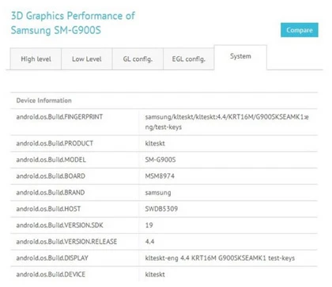Click the 'klteskt' value in PRODUCT row
The image size is (332, 287).
coord(155,143)
